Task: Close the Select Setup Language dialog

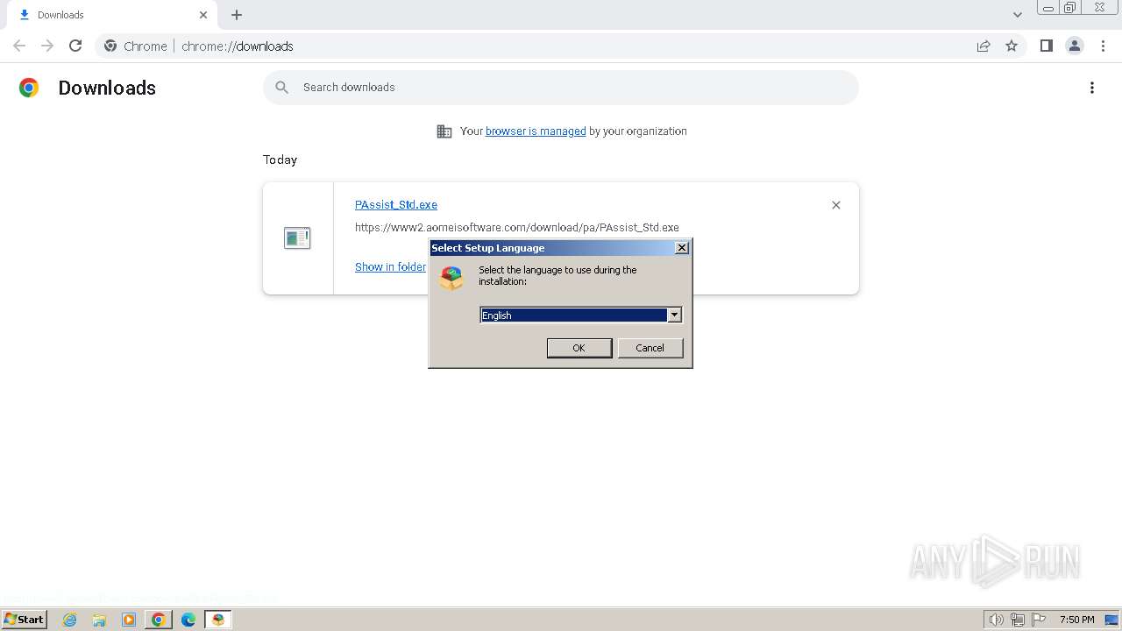Action: 682,248
